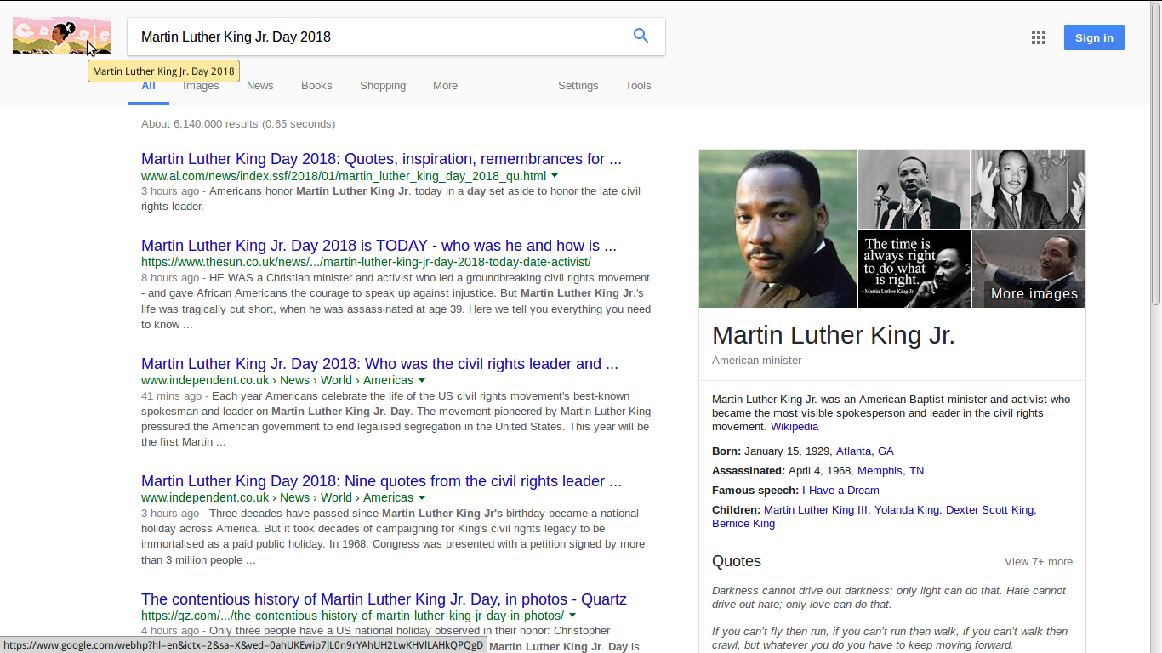Screen dimensions: 1162x653
Task: Open the large Martin Luther King portrait
Action: 778,229
